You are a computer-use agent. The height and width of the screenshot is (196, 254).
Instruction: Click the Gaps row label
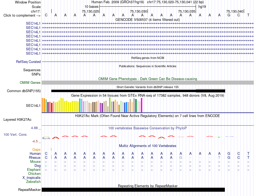(36, 149)
